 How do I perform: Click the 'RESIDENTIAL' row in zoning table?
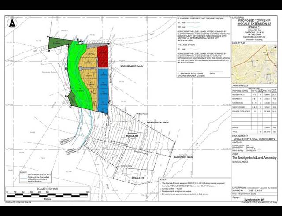pyautogui.click(x=254, y=95)
